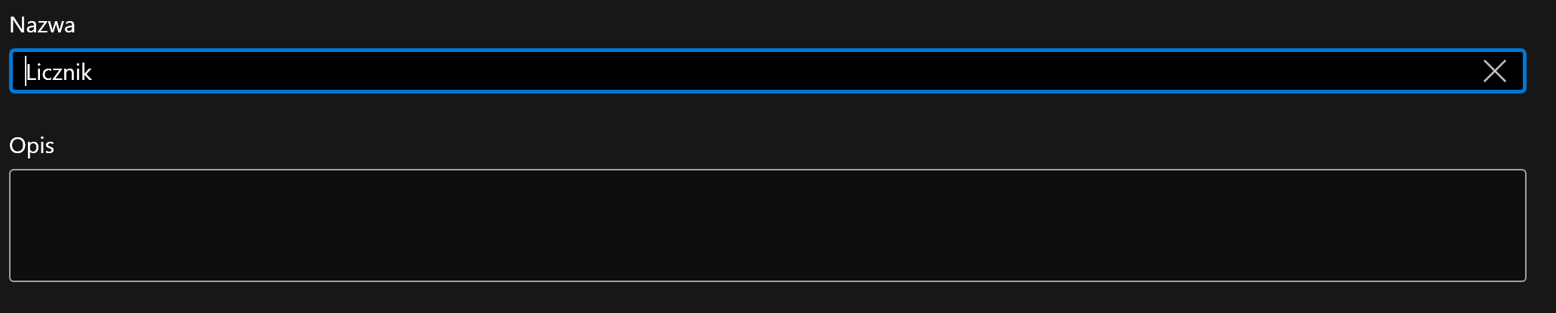
Task: Erase Licznik using the clear icon
Action: 1494,72
